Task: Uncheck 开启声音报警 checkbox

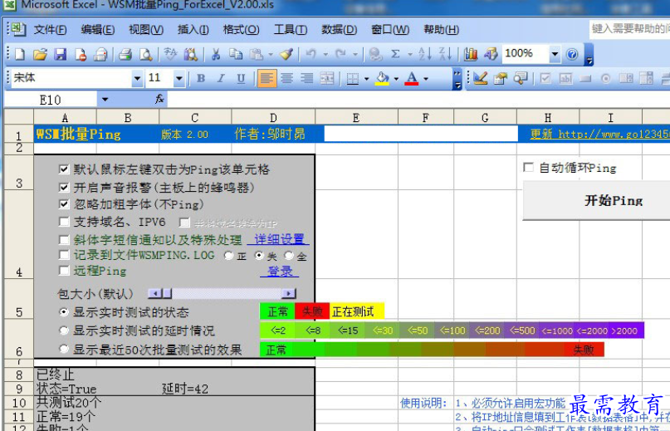Action: 64,188
